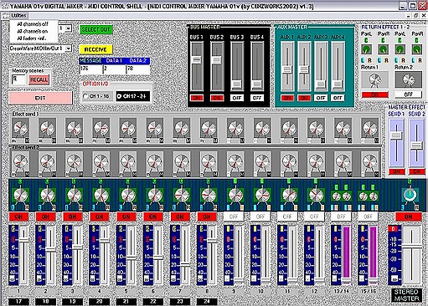
Task: Click Effect send 2 knob for channel 10
Action: point(262,161)
